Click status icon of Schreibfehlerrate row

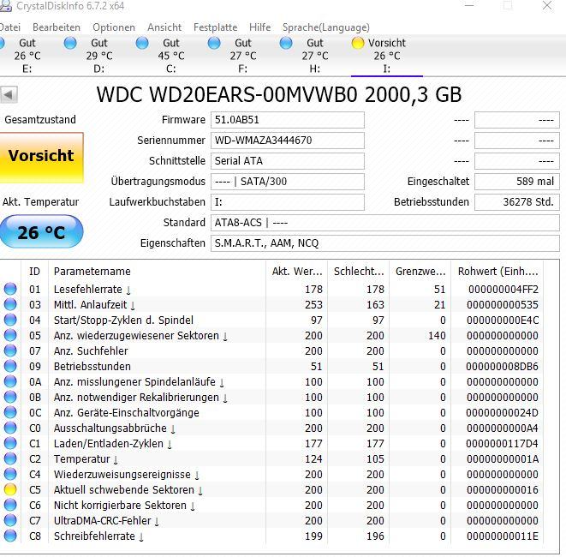(x=10, y=536)
